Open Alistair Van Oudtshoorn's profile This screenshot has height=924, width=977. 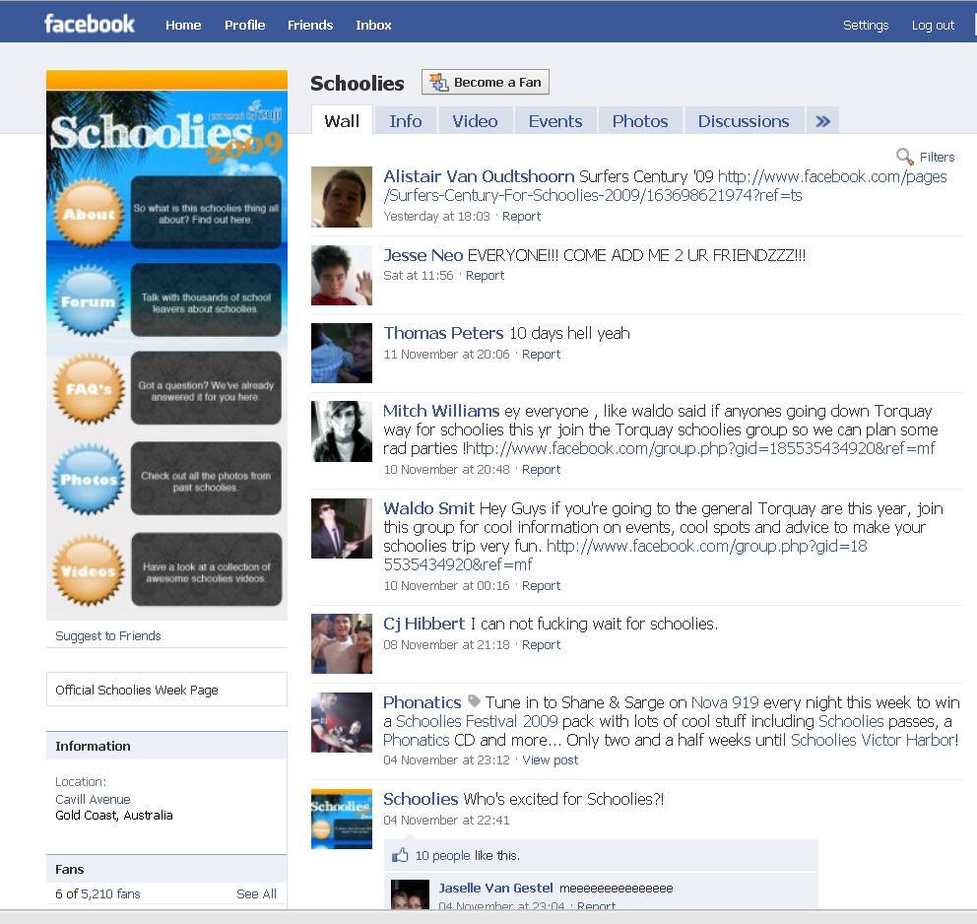[477, 176]
